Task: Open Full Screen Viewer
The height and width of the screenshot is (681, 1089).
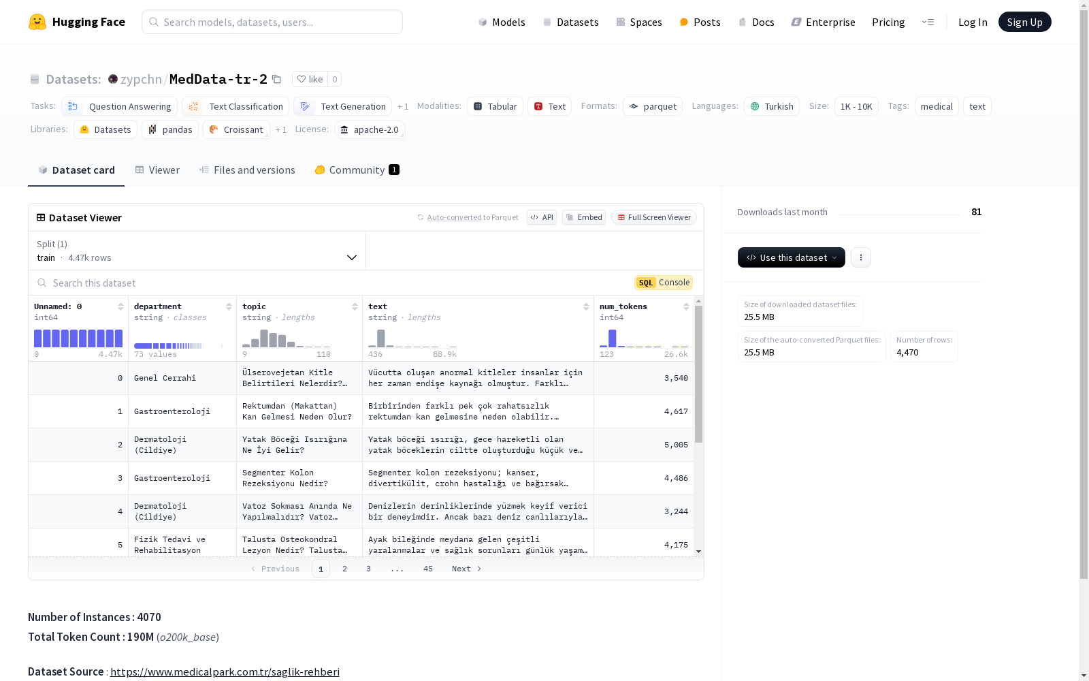Action: click(x=654, y=217)
